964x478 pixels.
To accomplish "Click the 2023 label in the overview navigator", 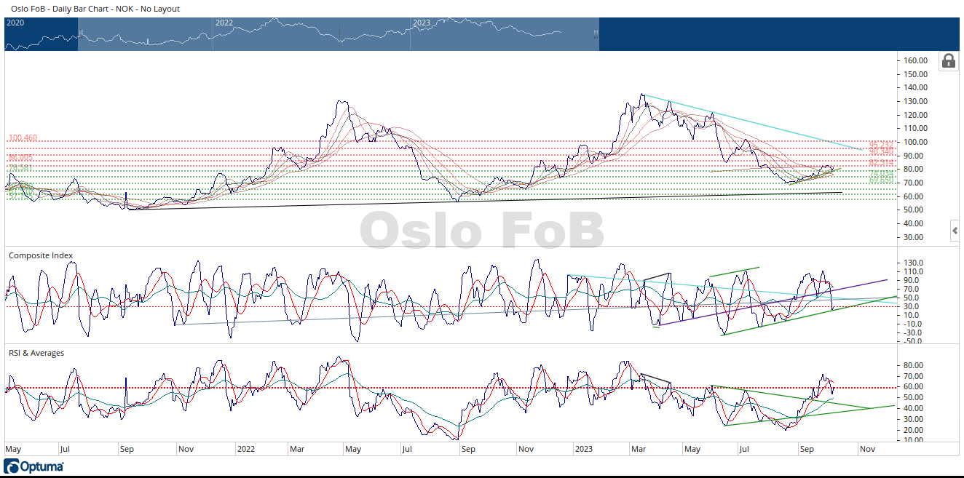I will pos(422,23).
